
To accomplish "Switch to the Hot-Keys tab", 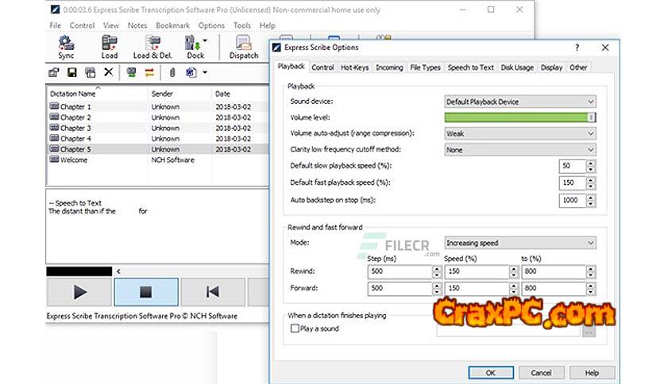I will (x=354, y=67).
